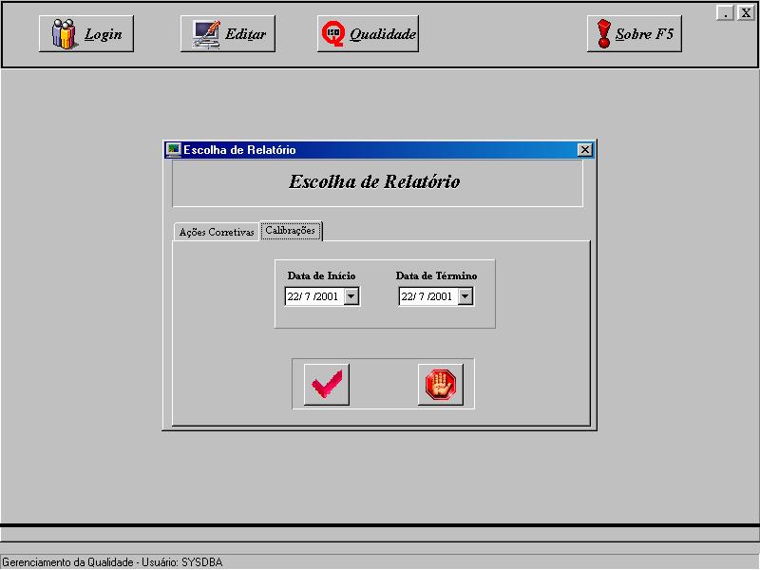Screen dimensions: 760x570
Task: Click the red exclamation icon for Sobre
Action: tap(602, 34)
